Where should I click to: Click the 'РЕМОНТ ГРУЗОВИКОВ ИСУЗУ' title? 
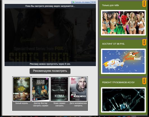[x=118, y=82]
